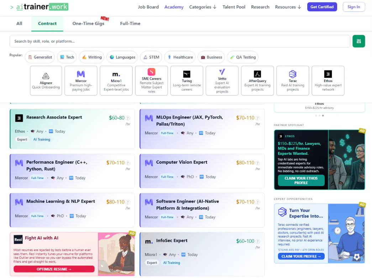Click help icon next to Computer Vision $80-110
Image resolution: width=372 pixels, height=278 pixels.
(x=258, y=163)
